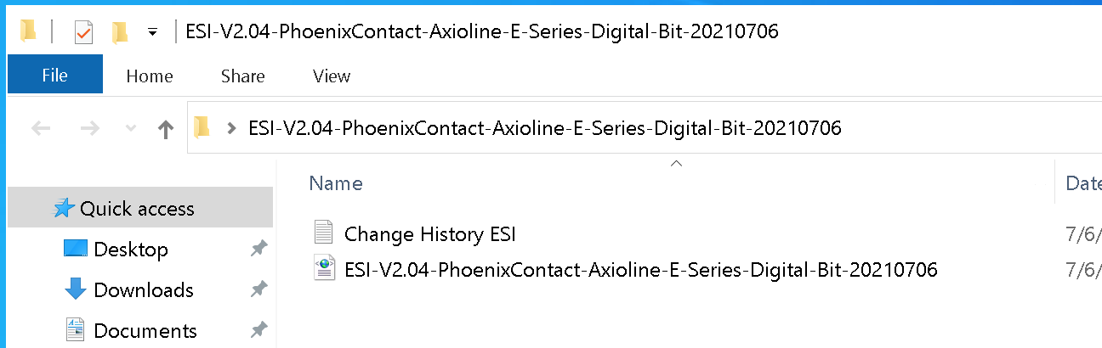Expand the address bar path chevron
The height and width of the screenshot is (348, 1102).
[230, 129]
